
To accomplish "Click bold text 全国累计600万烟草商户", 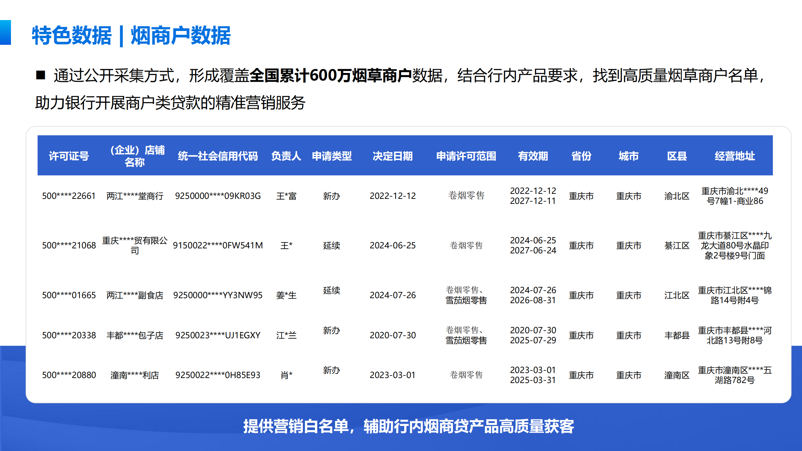I will pyautogui.click(x=331, y=75).
